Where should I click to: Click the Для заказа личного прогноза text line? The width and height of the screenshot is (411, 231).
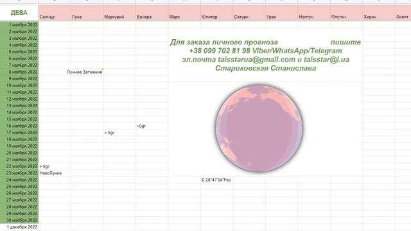[224, 42]
